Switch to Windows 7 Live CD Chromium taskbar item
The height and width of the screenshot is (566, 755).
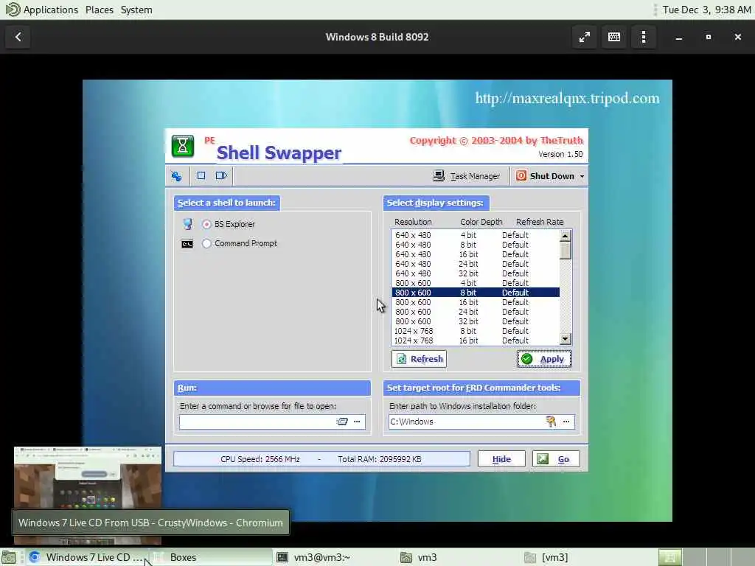(87, 557)
